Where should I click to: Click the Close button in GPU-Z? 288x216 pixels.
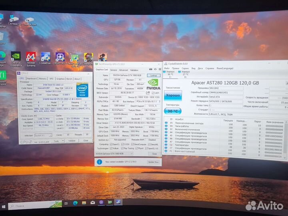click(154, 154)
